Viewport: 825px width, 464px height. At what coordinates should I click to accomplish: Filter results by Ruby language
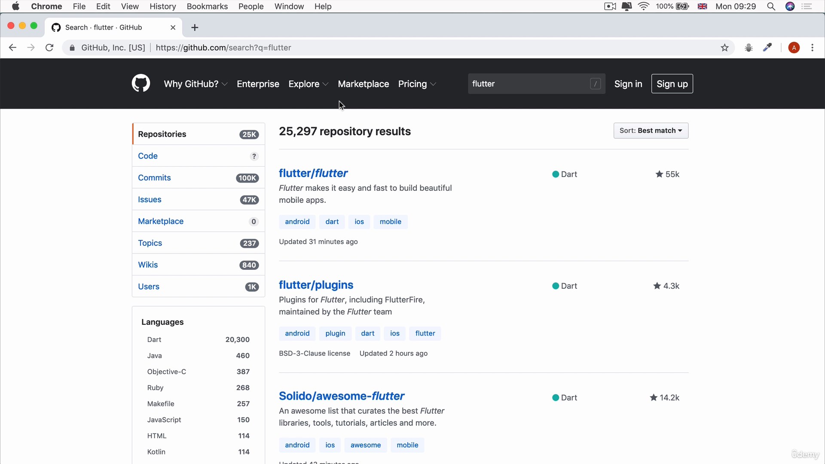(198, 388)
